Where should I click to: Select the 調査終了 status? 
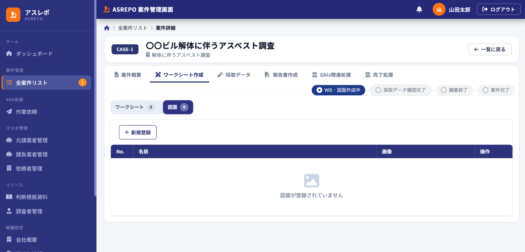(454, 90)
